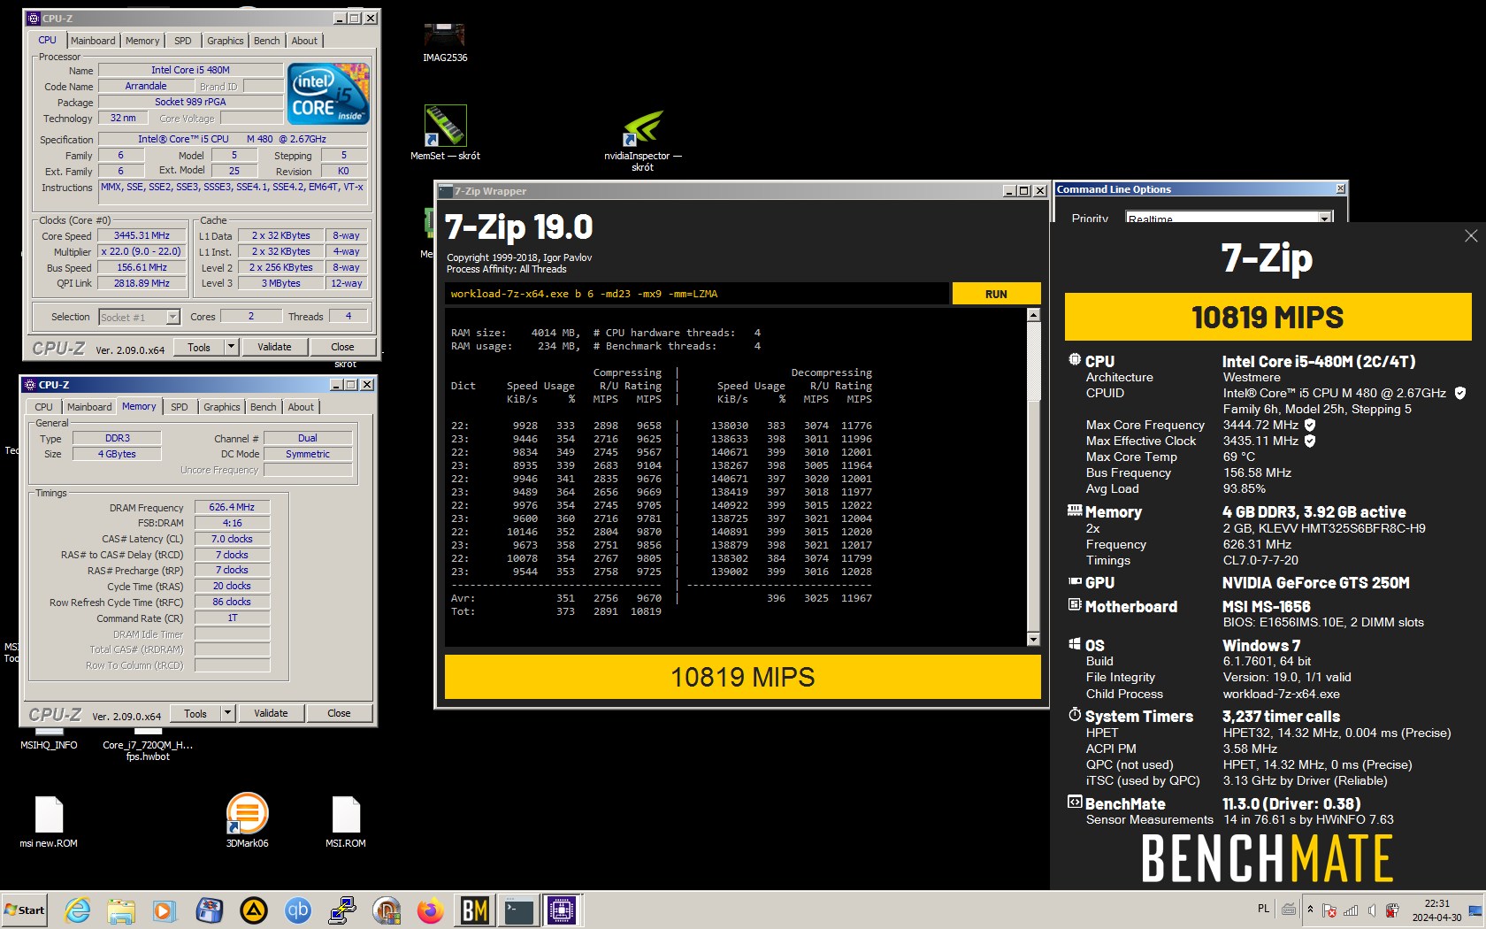Open the Action Center flag tray icon
The height and width of the screenshot is (929, 1486).
(1329, 910)
